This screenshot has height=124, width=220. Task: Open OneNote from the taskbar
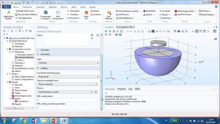(34, 121)
